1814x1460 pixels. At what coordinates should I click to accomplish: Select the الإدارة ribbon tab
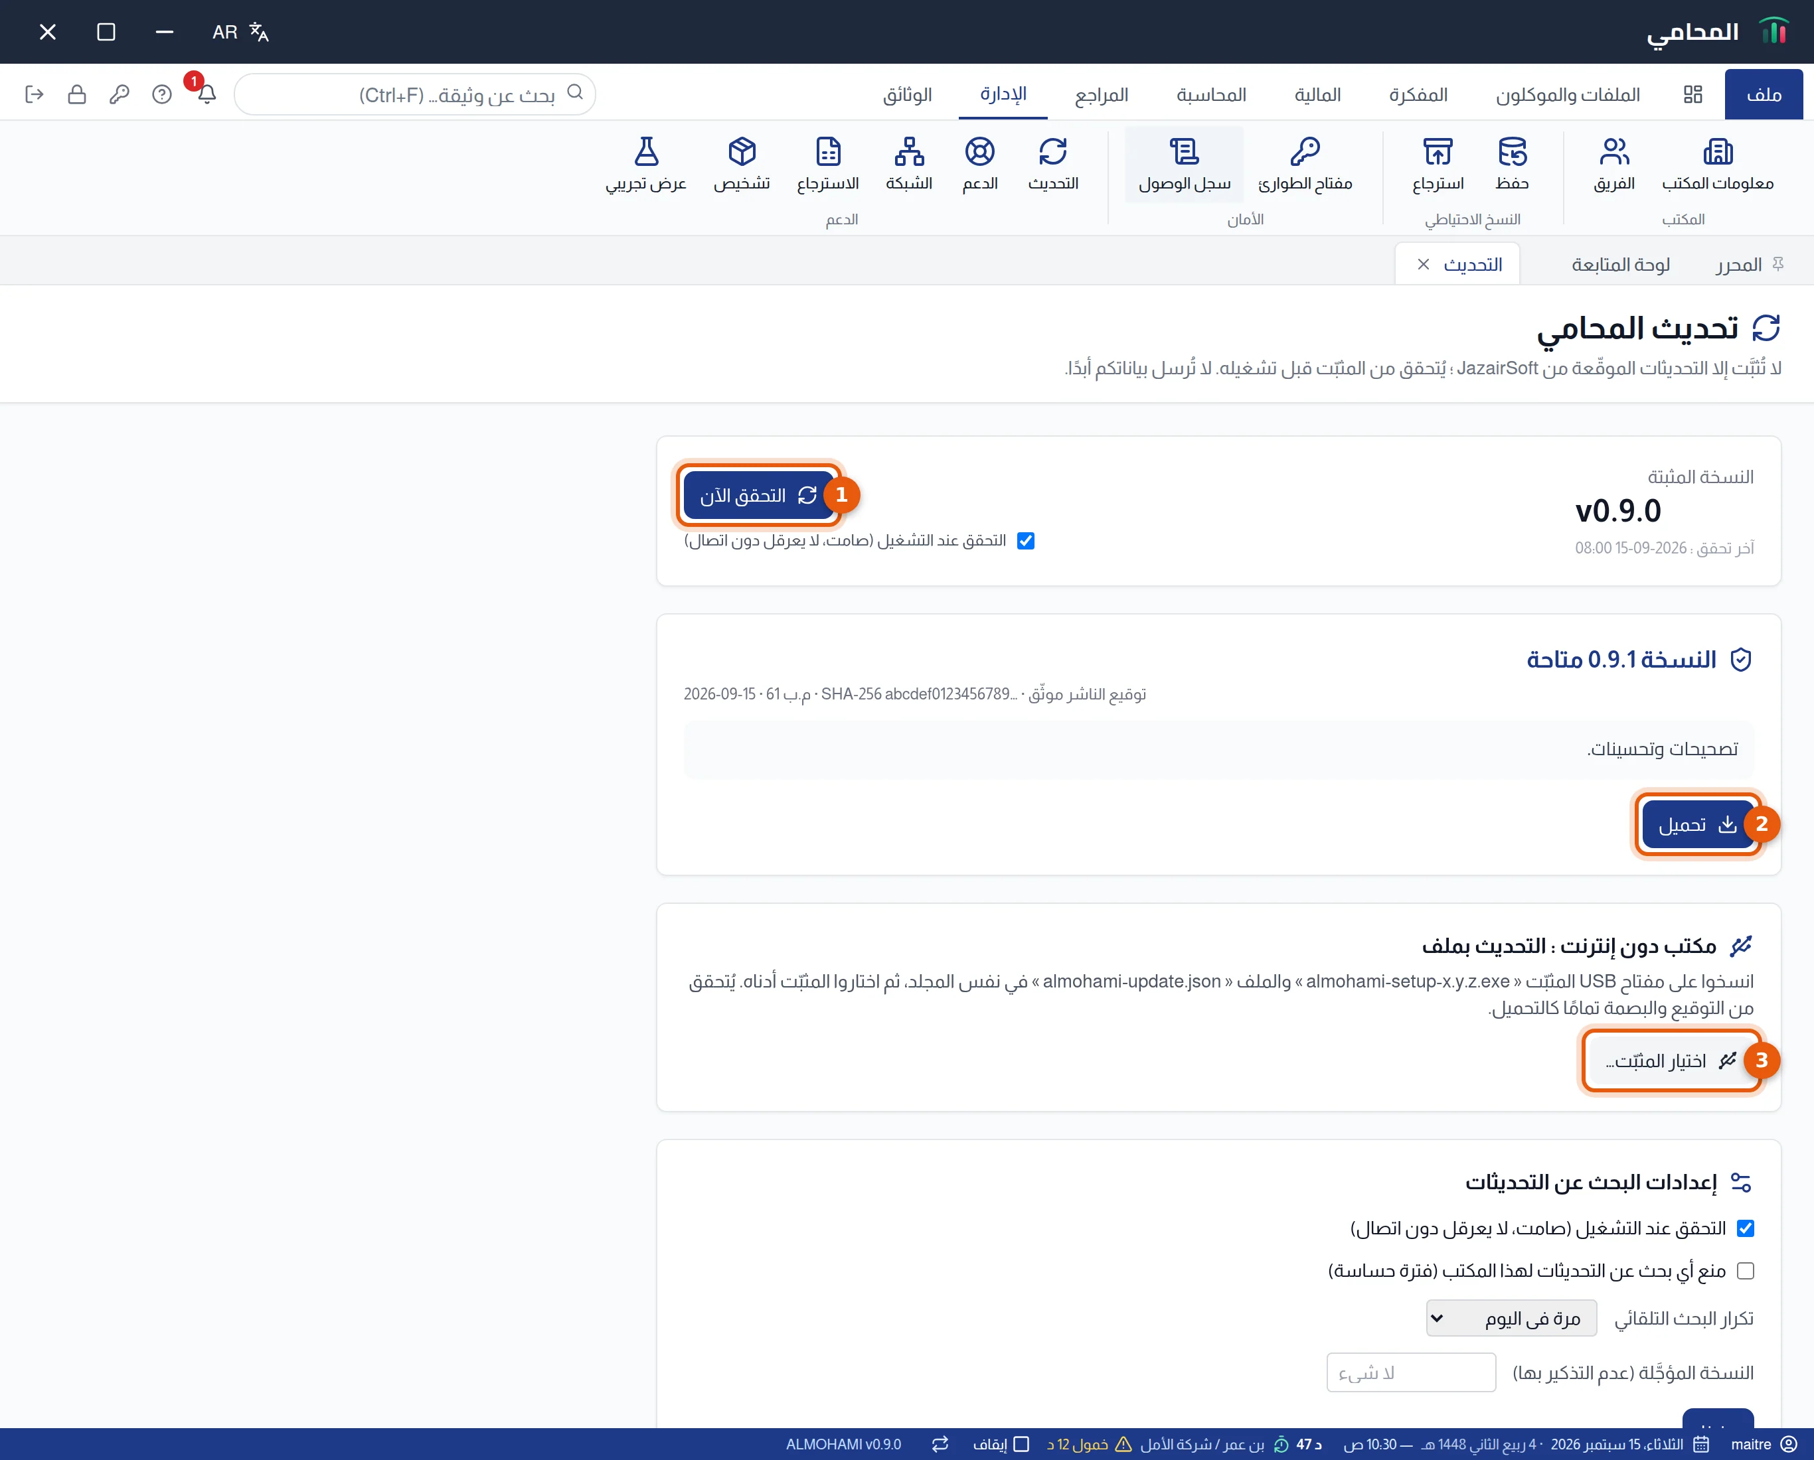[x=1003, y=94]
